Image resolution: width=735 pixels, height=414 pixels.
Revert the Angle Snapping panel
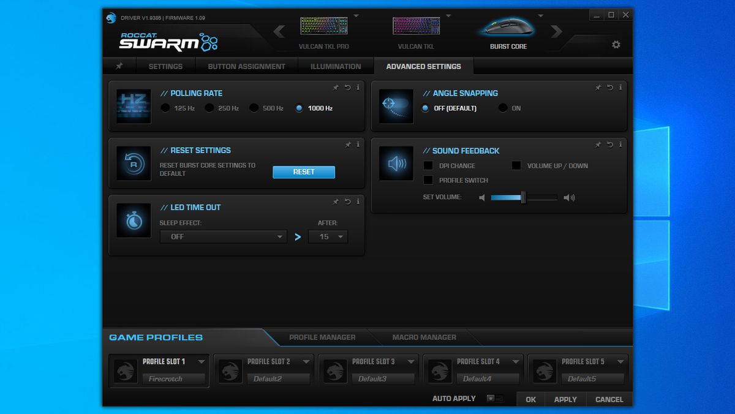[610, 88]
